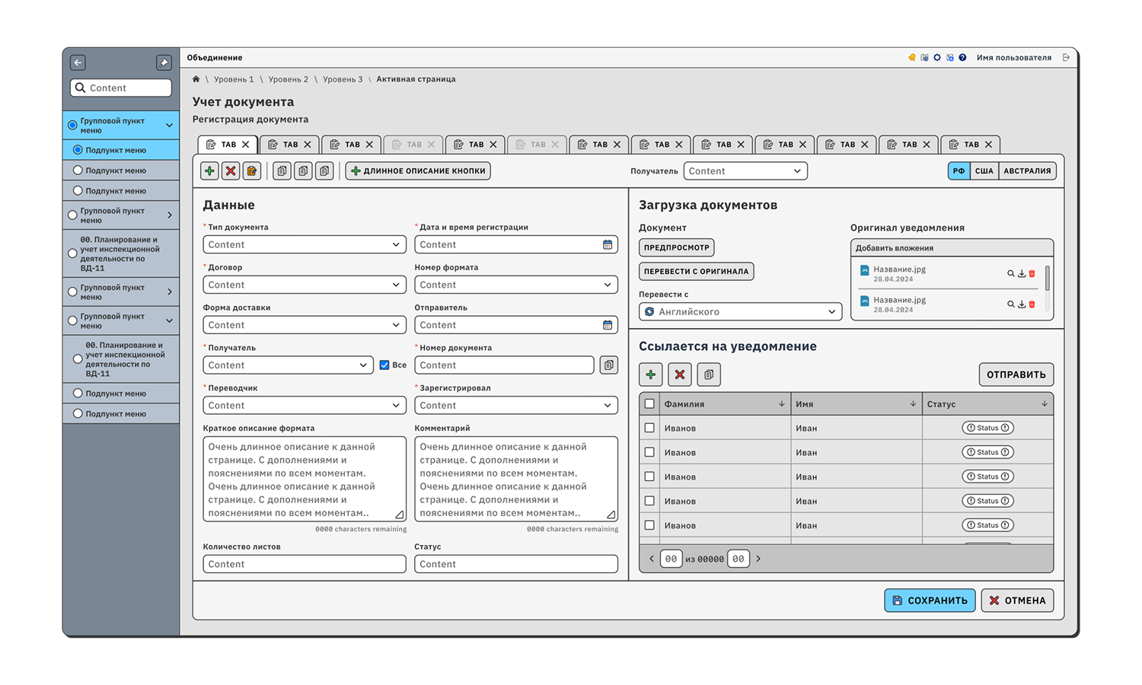Open the Получатель dropdown in toolbar
This screenshot has width=1142, height=685.
click(745, 171)
